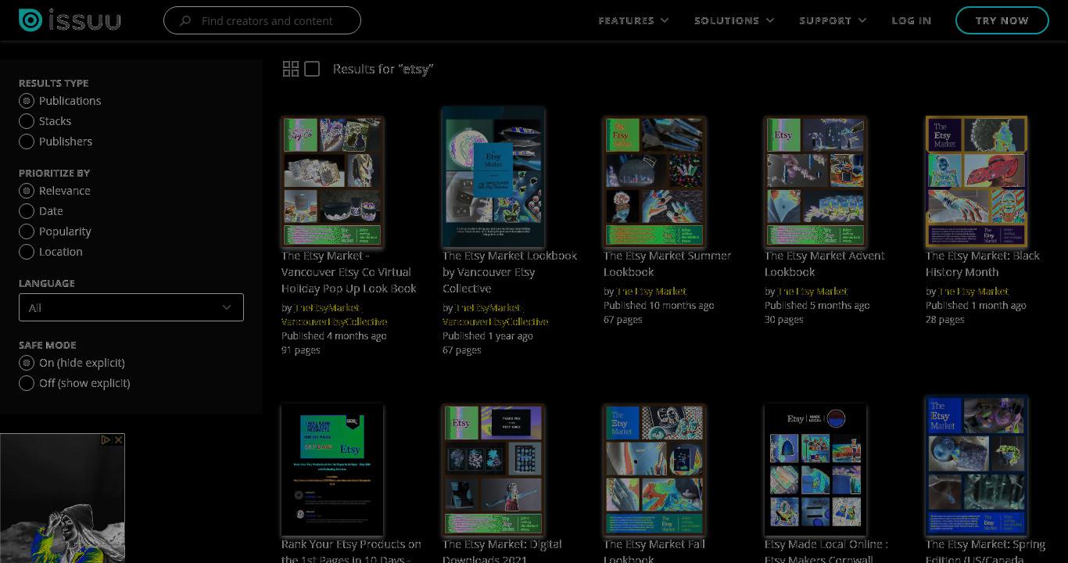Click the Issuu logo
This screenshot has height=563, width=1068.
point(70,20)
